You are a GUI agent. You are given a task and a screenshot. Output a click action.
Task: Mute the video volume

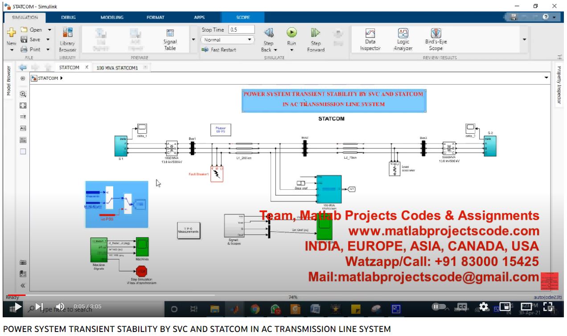pyautogui.click(x=60, y=307)
